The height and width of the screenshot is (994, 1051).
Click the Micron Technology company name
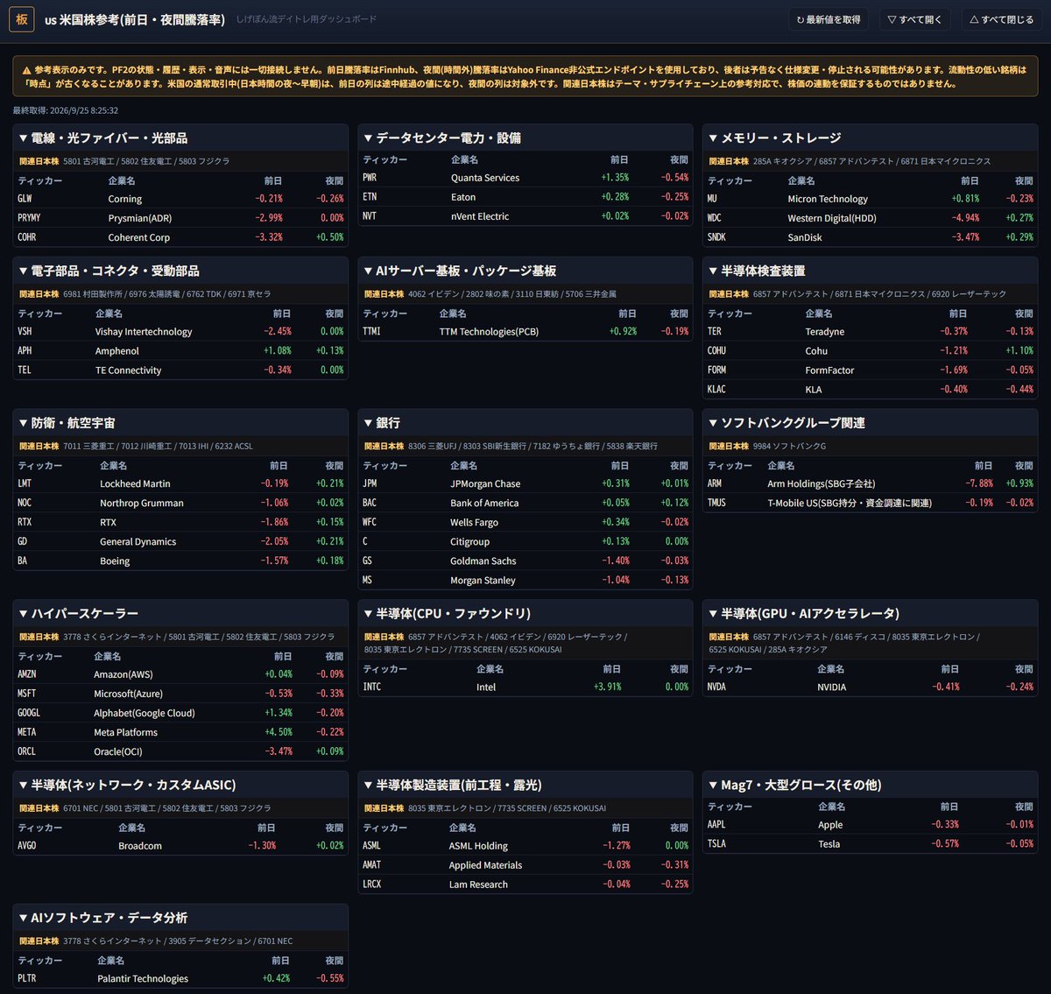(828, 199)
